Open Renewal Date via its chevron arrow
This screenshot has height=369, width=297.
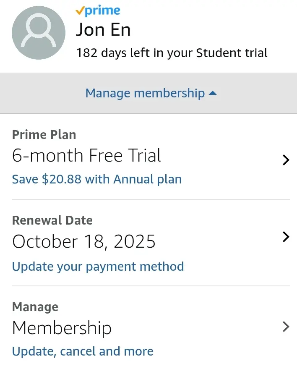pos(286,237)
